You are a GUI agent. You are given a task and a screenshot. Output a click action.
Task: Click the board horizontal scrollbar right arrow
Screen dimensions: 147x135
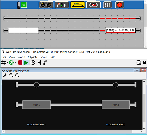coord(141,132)
